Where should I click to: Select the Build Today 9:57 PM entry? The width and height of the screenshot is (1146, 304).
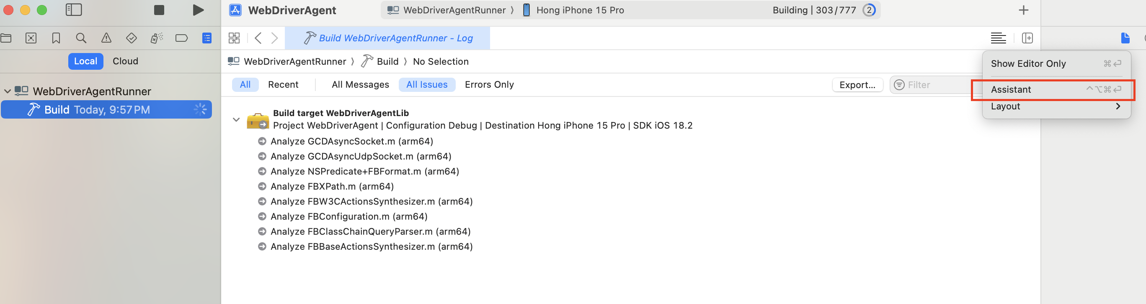(x=106, y=110)
